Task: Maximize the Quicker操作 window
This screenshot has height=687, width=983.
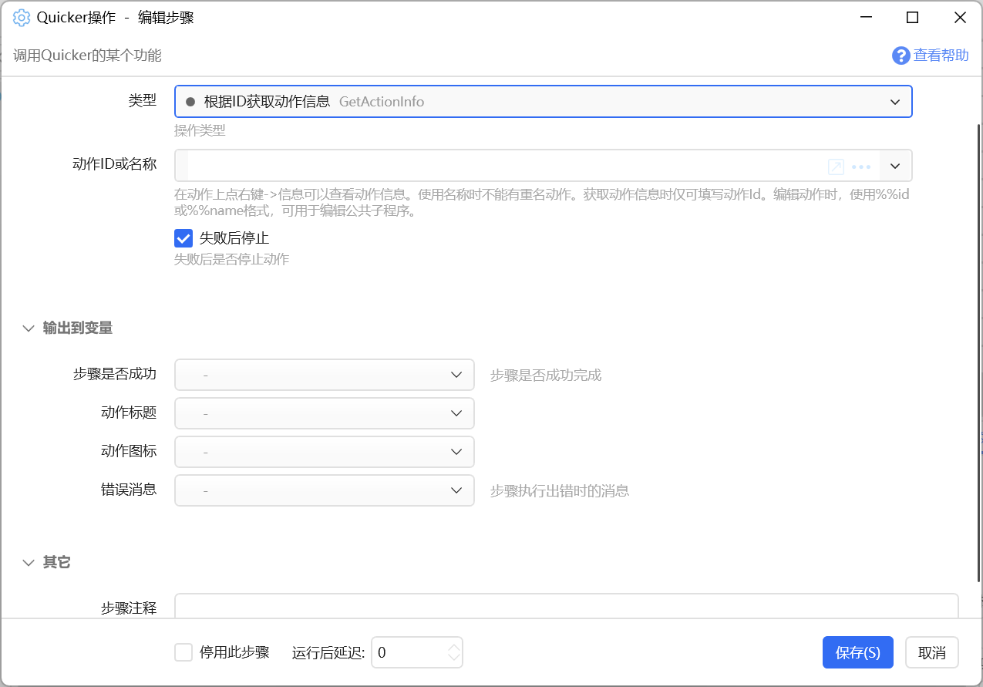Action: click(x=912, y=18)
